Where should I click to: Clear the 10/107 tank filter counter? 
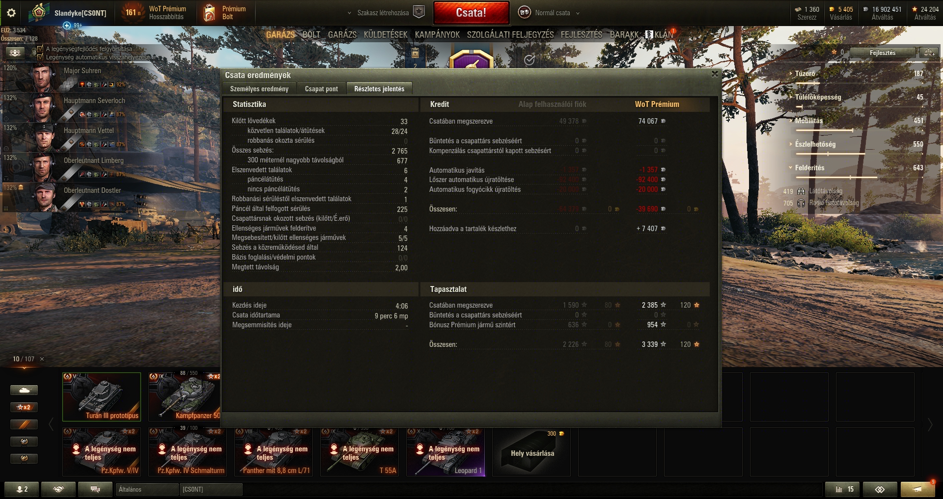coord(42,359)
